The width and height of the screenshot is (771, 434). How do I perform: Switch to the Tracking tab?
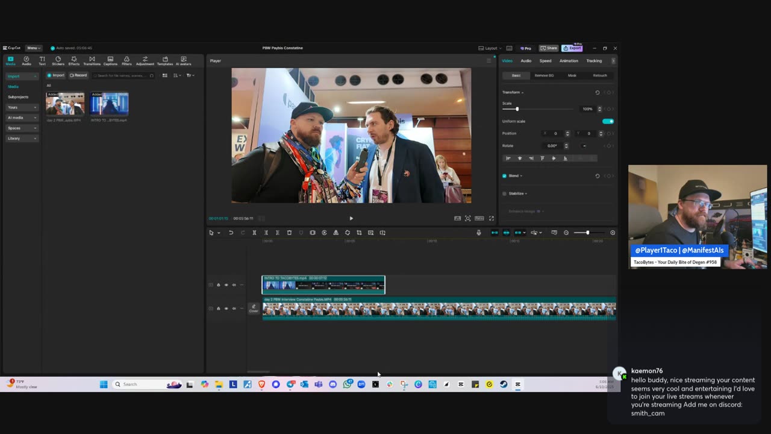594,61
